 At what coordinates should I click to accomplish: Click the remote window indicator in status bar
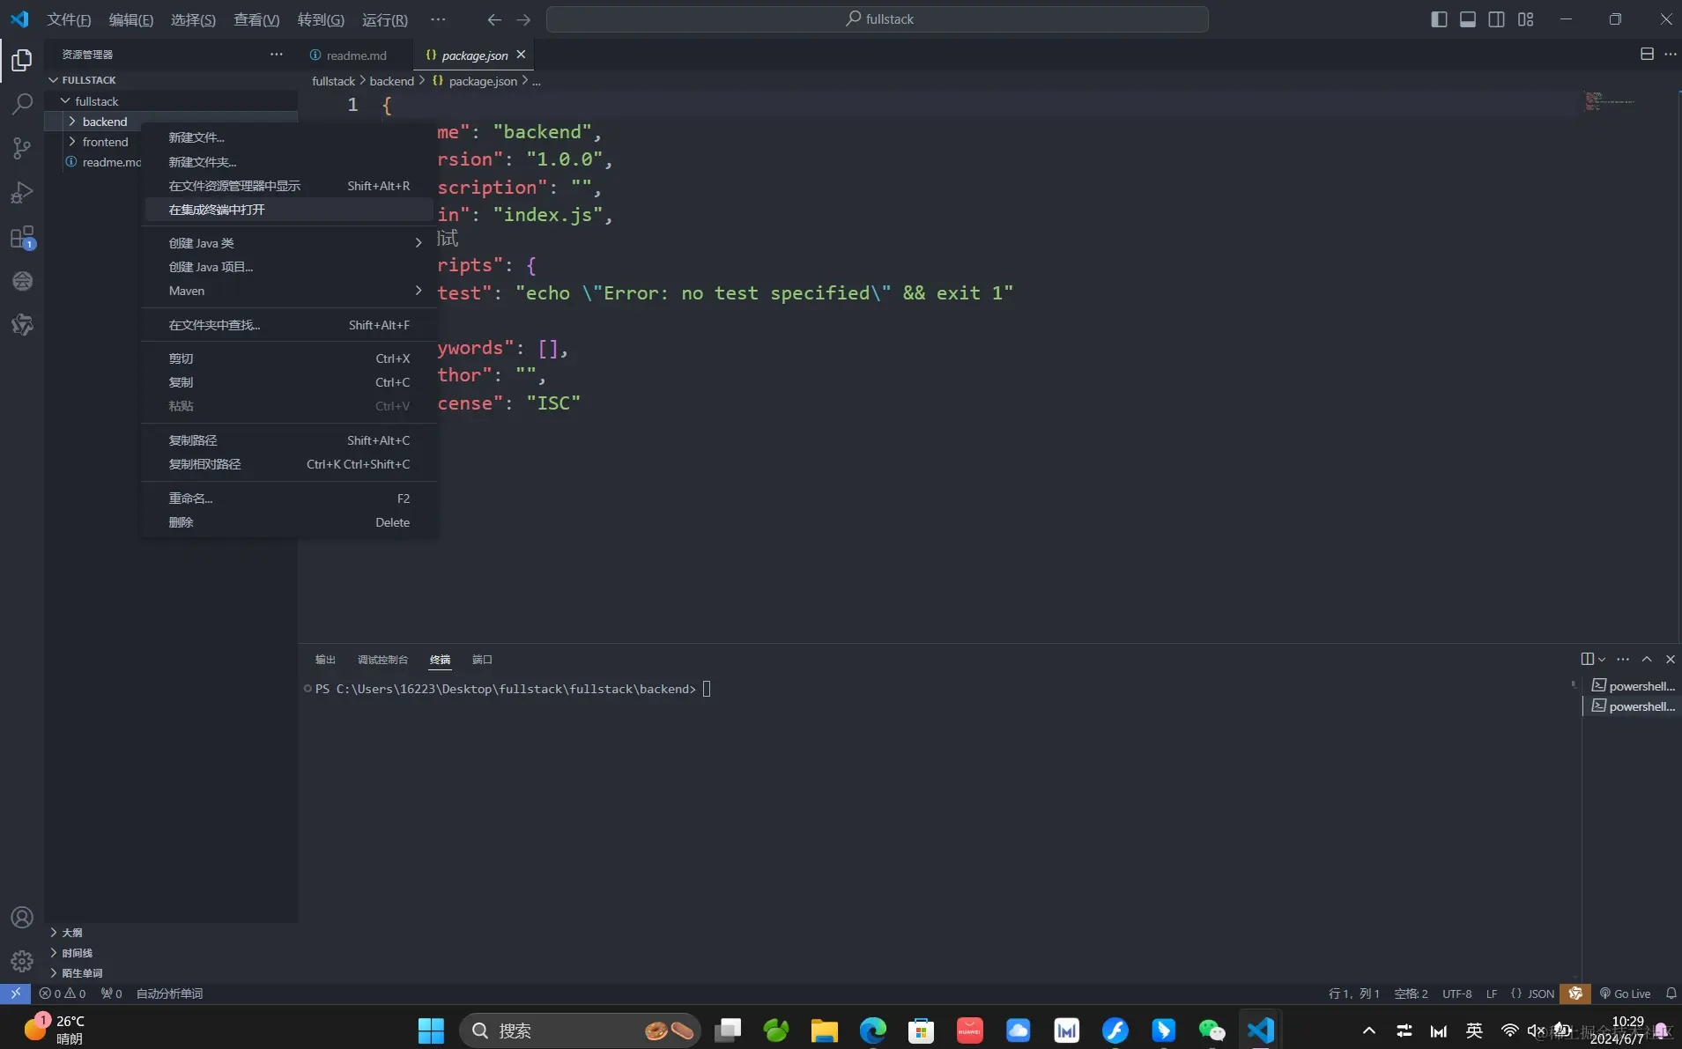pyautogui.click(x=15, y=994)
